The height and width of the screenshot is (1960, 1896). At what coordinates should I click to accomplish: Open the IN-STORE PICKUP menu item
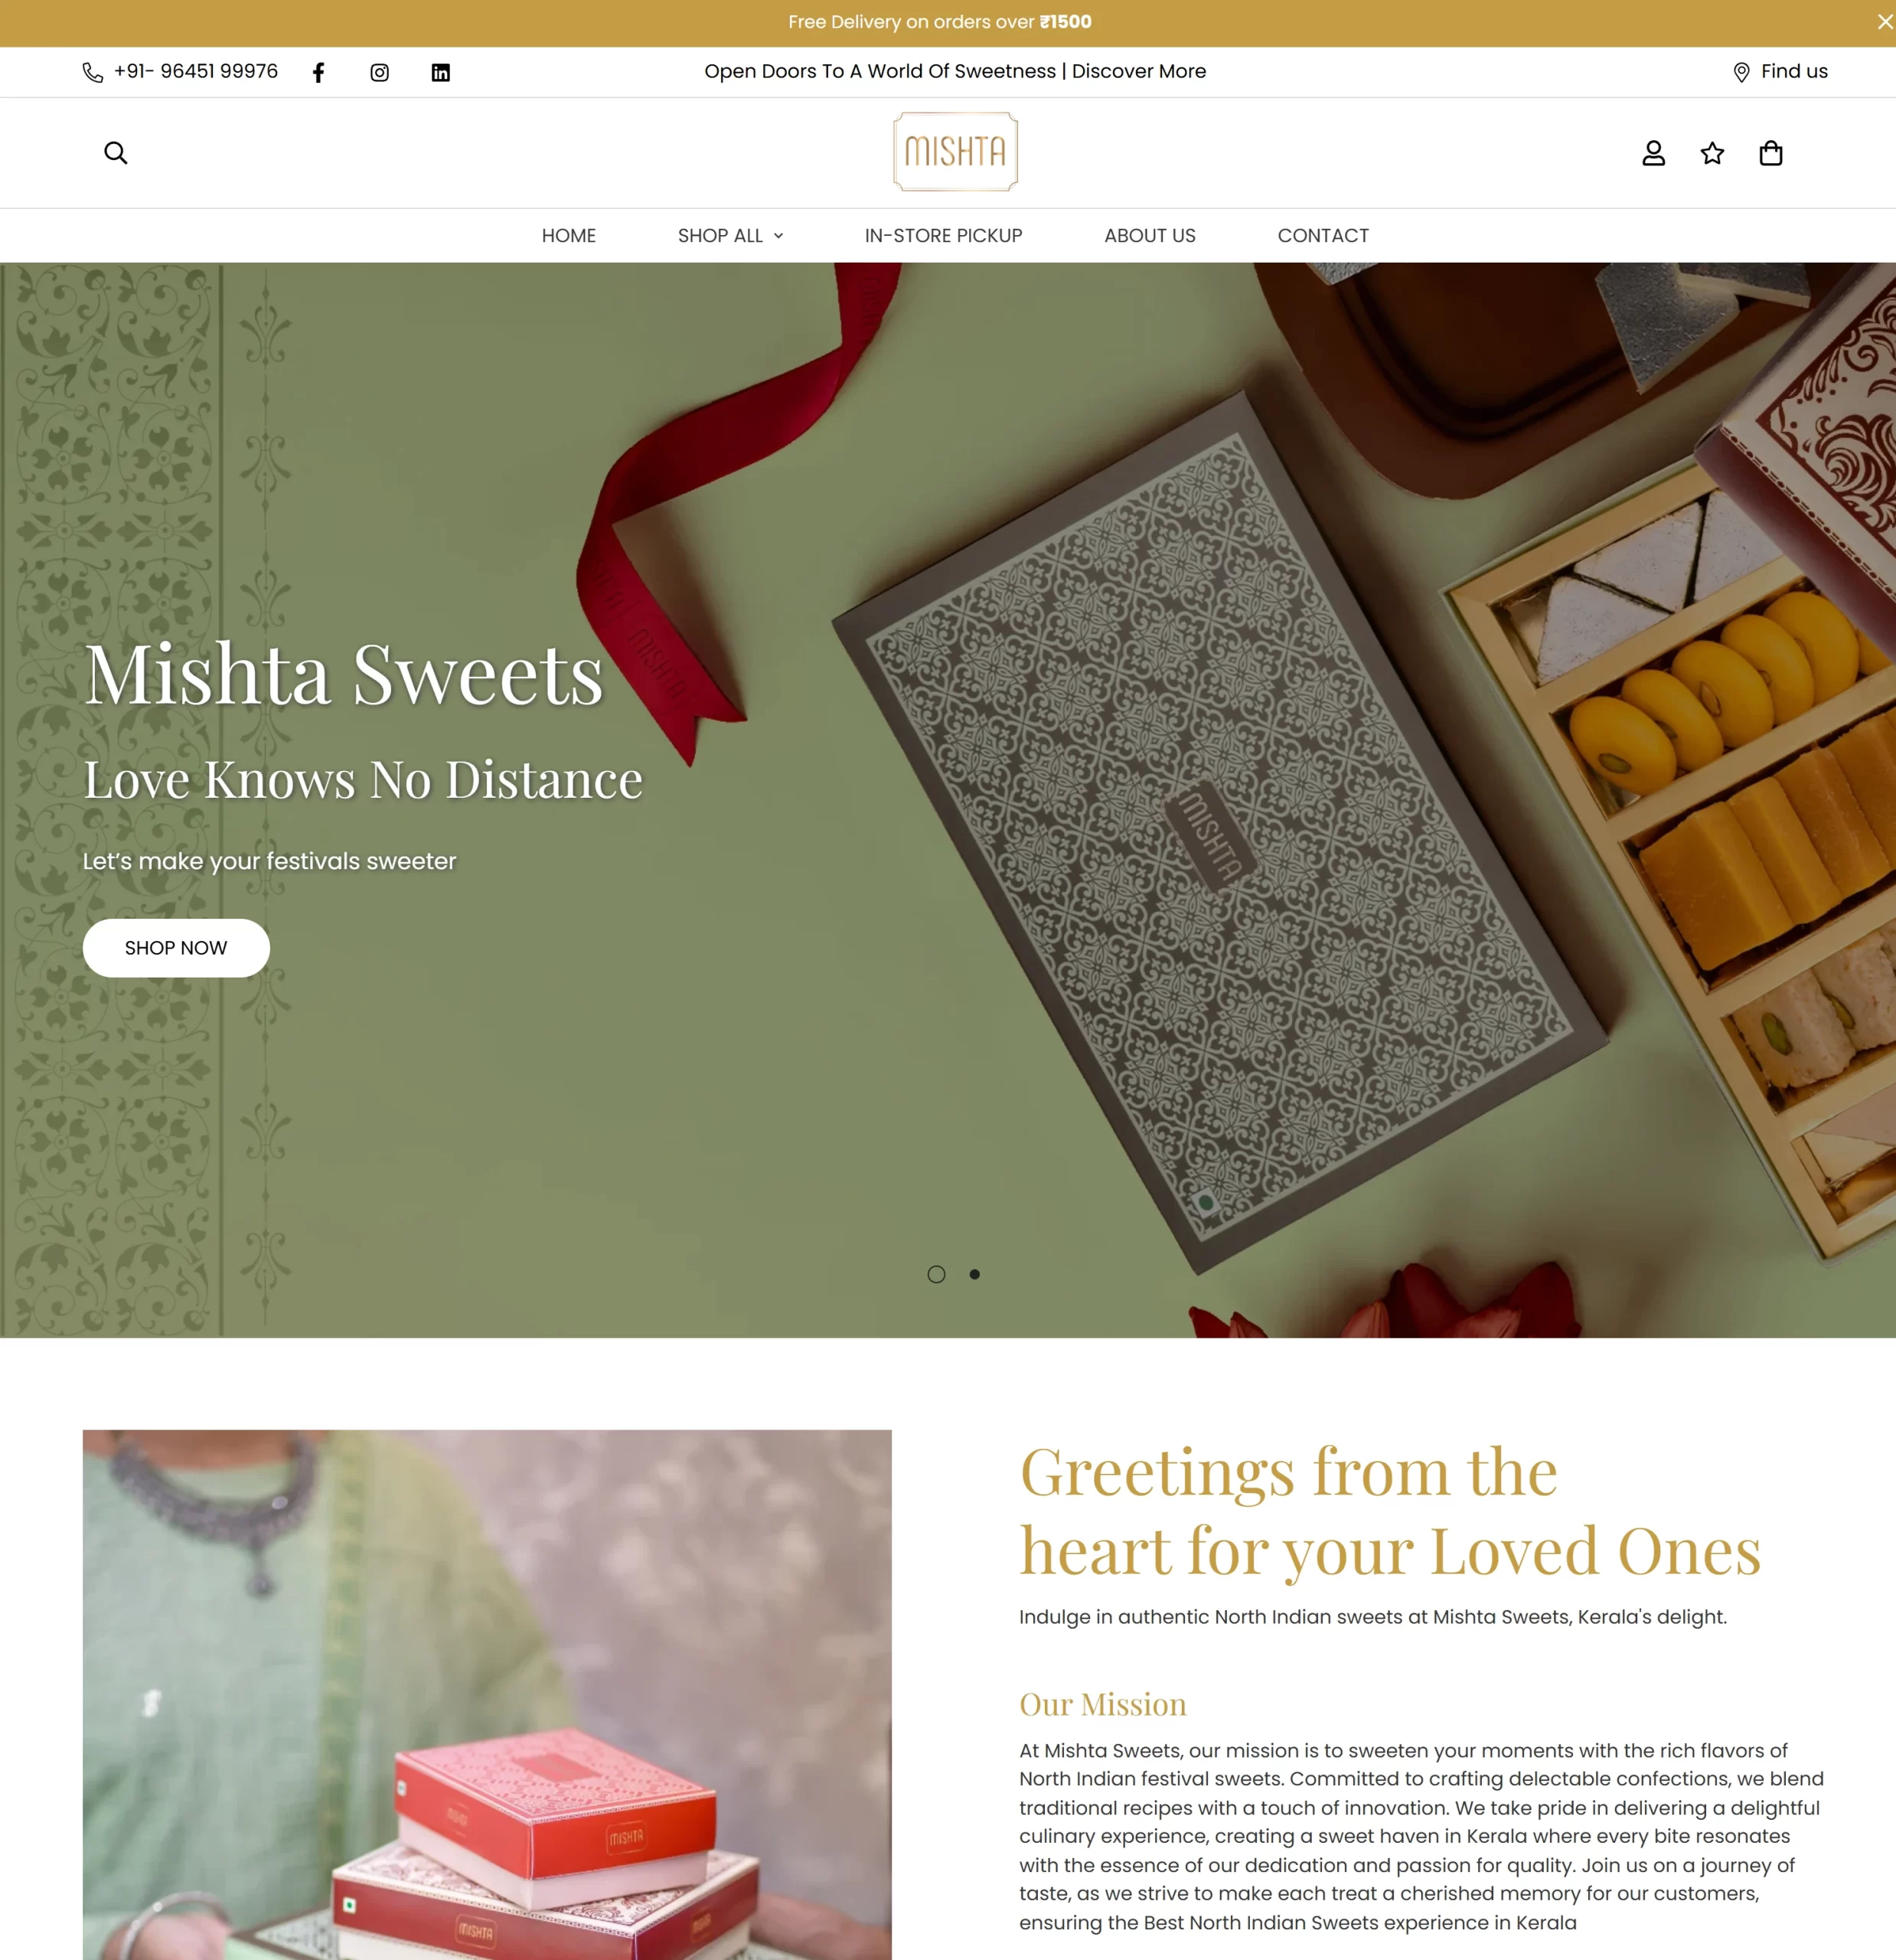click(943, 236)
